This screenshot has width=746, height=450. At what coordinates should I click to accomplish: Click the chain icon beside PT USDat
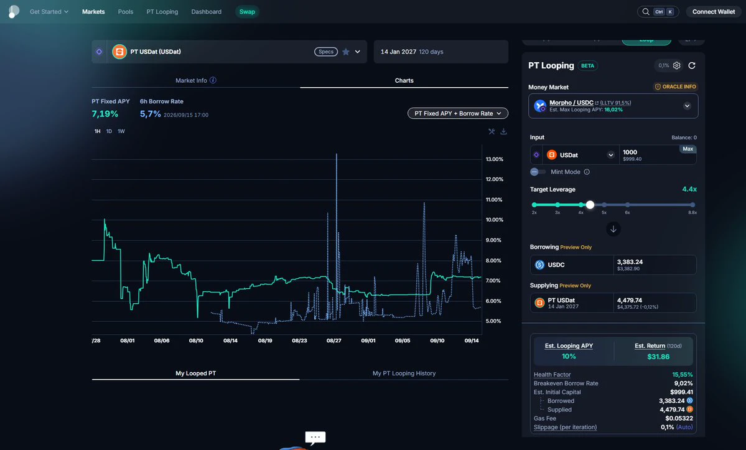(x=99, y=52)
